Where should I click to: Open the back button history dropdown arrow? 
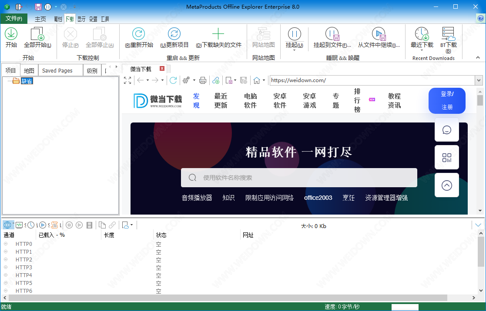[x=147, y=80]
